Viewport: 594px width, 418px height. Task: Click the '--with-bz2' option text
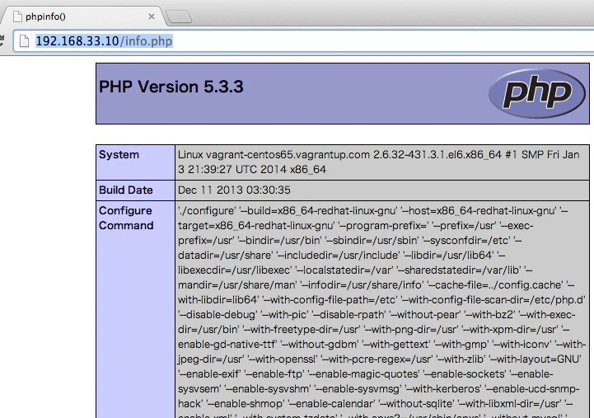click(x=489, y=315)
